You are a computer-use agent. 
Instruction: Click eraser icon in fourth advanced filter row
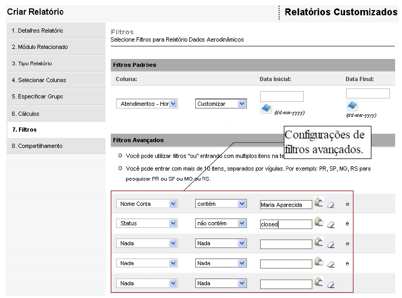(x=331, y=264)
